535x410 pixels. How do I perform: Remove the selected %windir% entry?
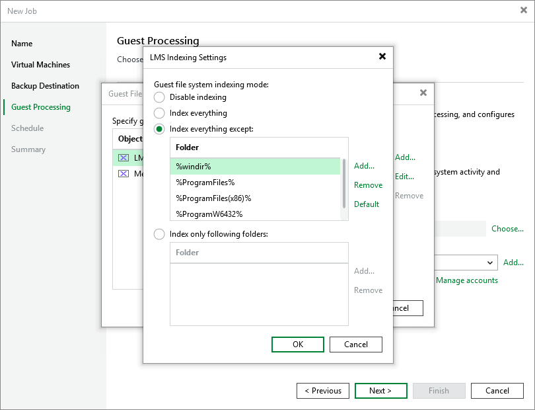[368, 185]
